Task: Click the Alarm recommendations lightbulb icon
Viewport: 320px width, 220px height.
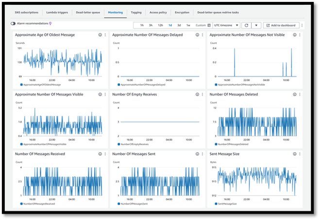Action: pyautogui.click(x=50, y=23)
